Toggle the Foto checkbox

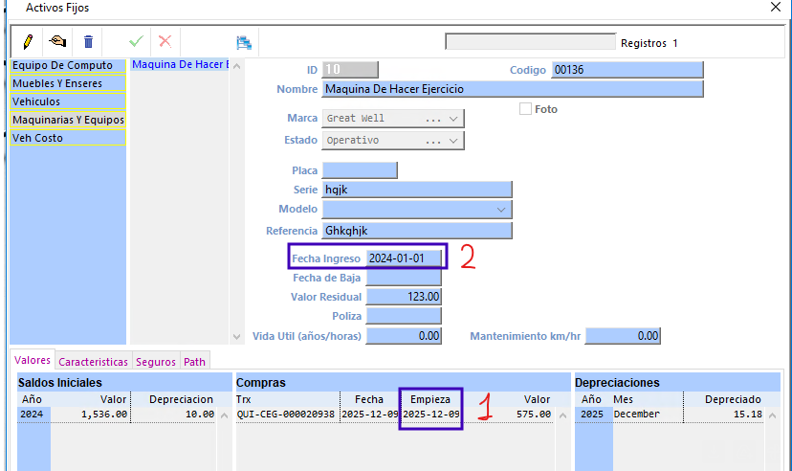525,109
